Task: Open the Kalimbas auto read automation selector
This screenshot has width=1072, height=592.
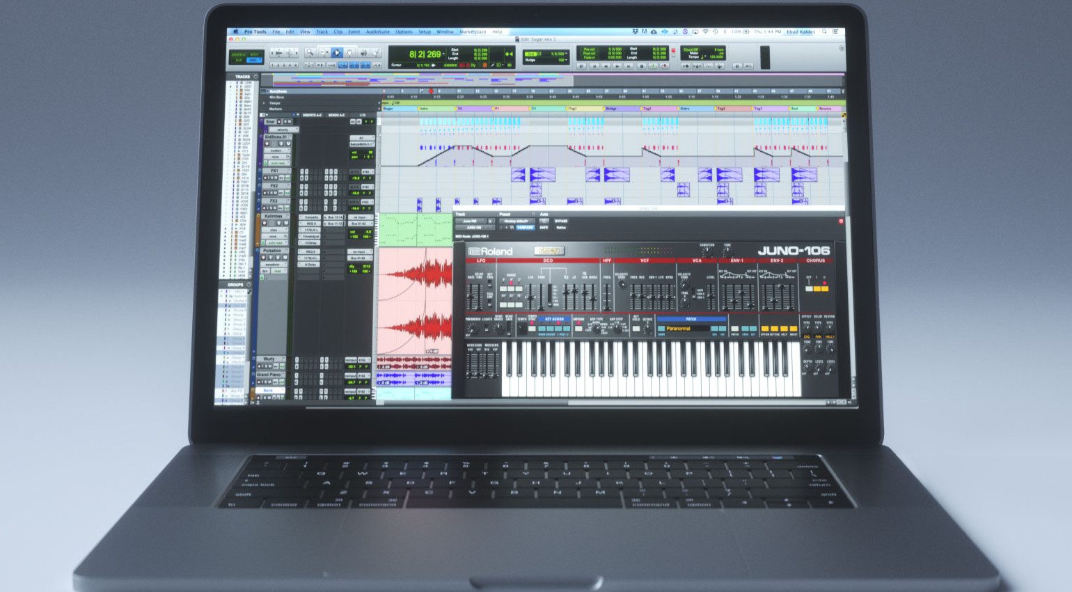Action: 276,242
